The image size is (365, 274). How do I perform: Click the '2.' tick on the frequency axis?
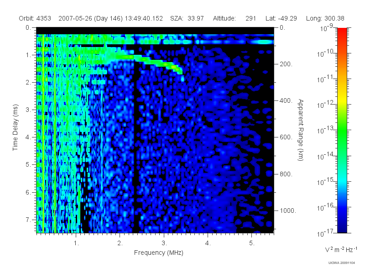coord(120,243)
